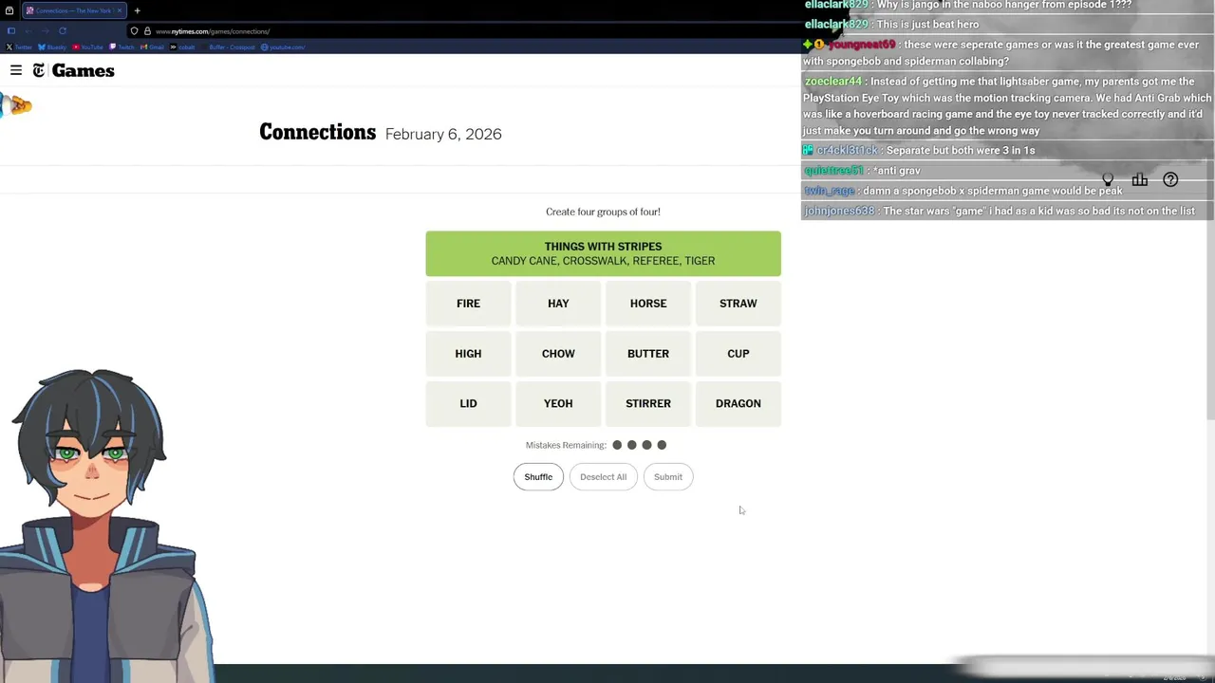Open the hint lightbulb icon
Viewport: 1215px width, 683px height.
(1108, 179)
